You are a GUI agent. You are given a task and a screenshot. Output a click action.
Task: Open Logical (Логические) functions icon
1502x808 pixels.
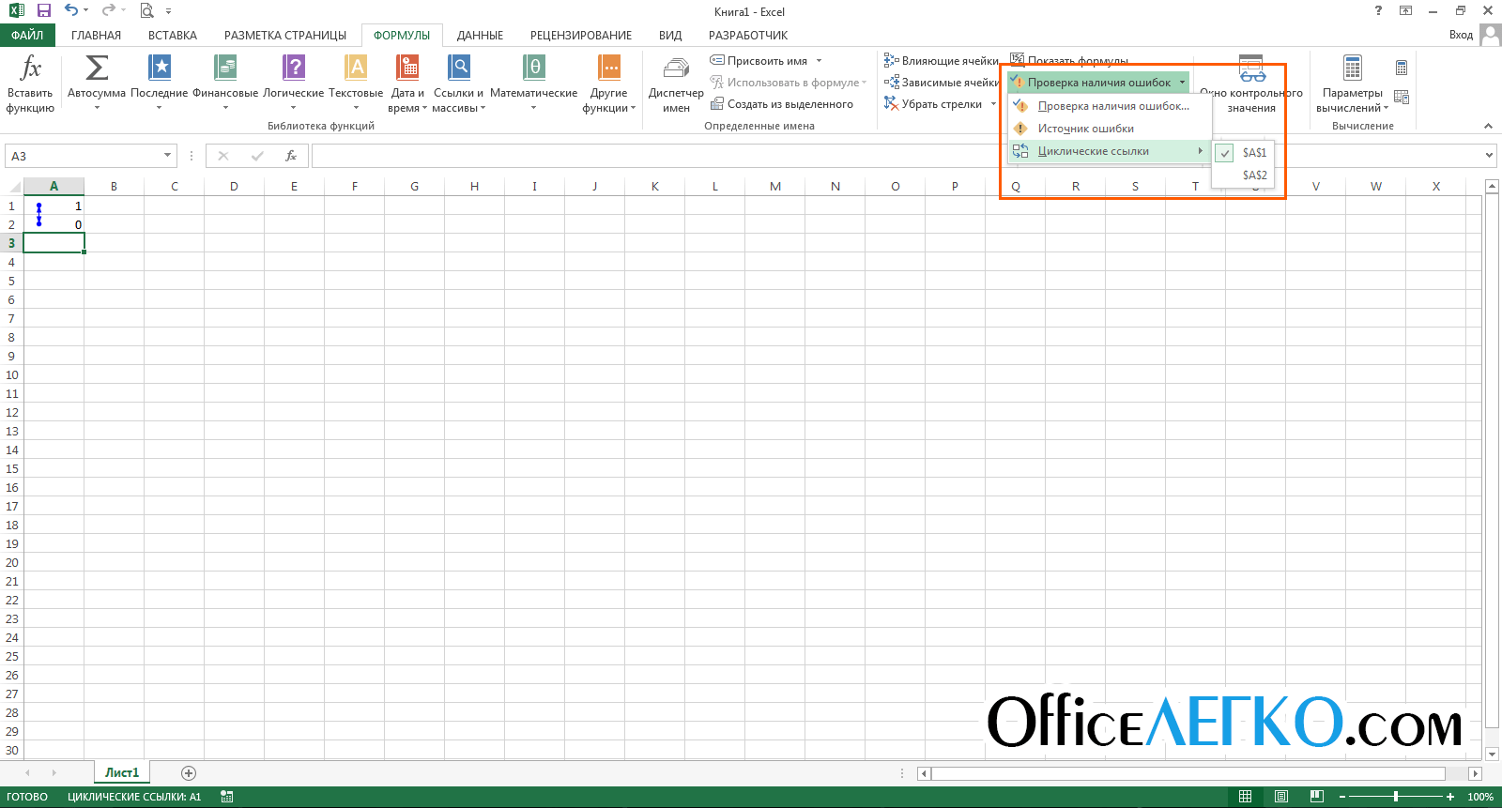[293, 69]
